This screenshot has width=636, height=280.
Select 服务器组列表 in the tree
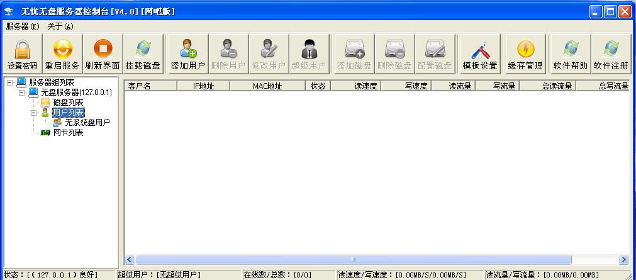pos(52,82)
